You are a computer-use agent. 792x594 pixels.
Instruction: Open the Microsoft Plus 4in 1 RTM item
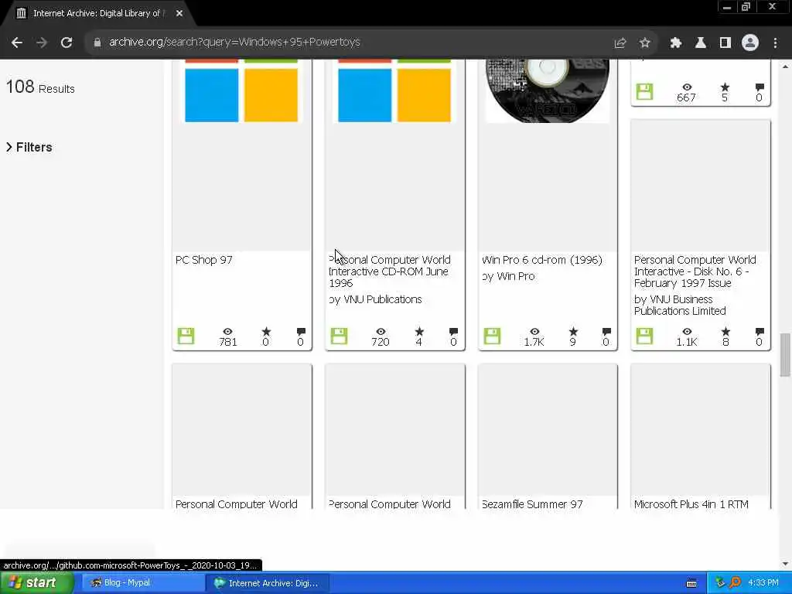(x=691, y=504)
